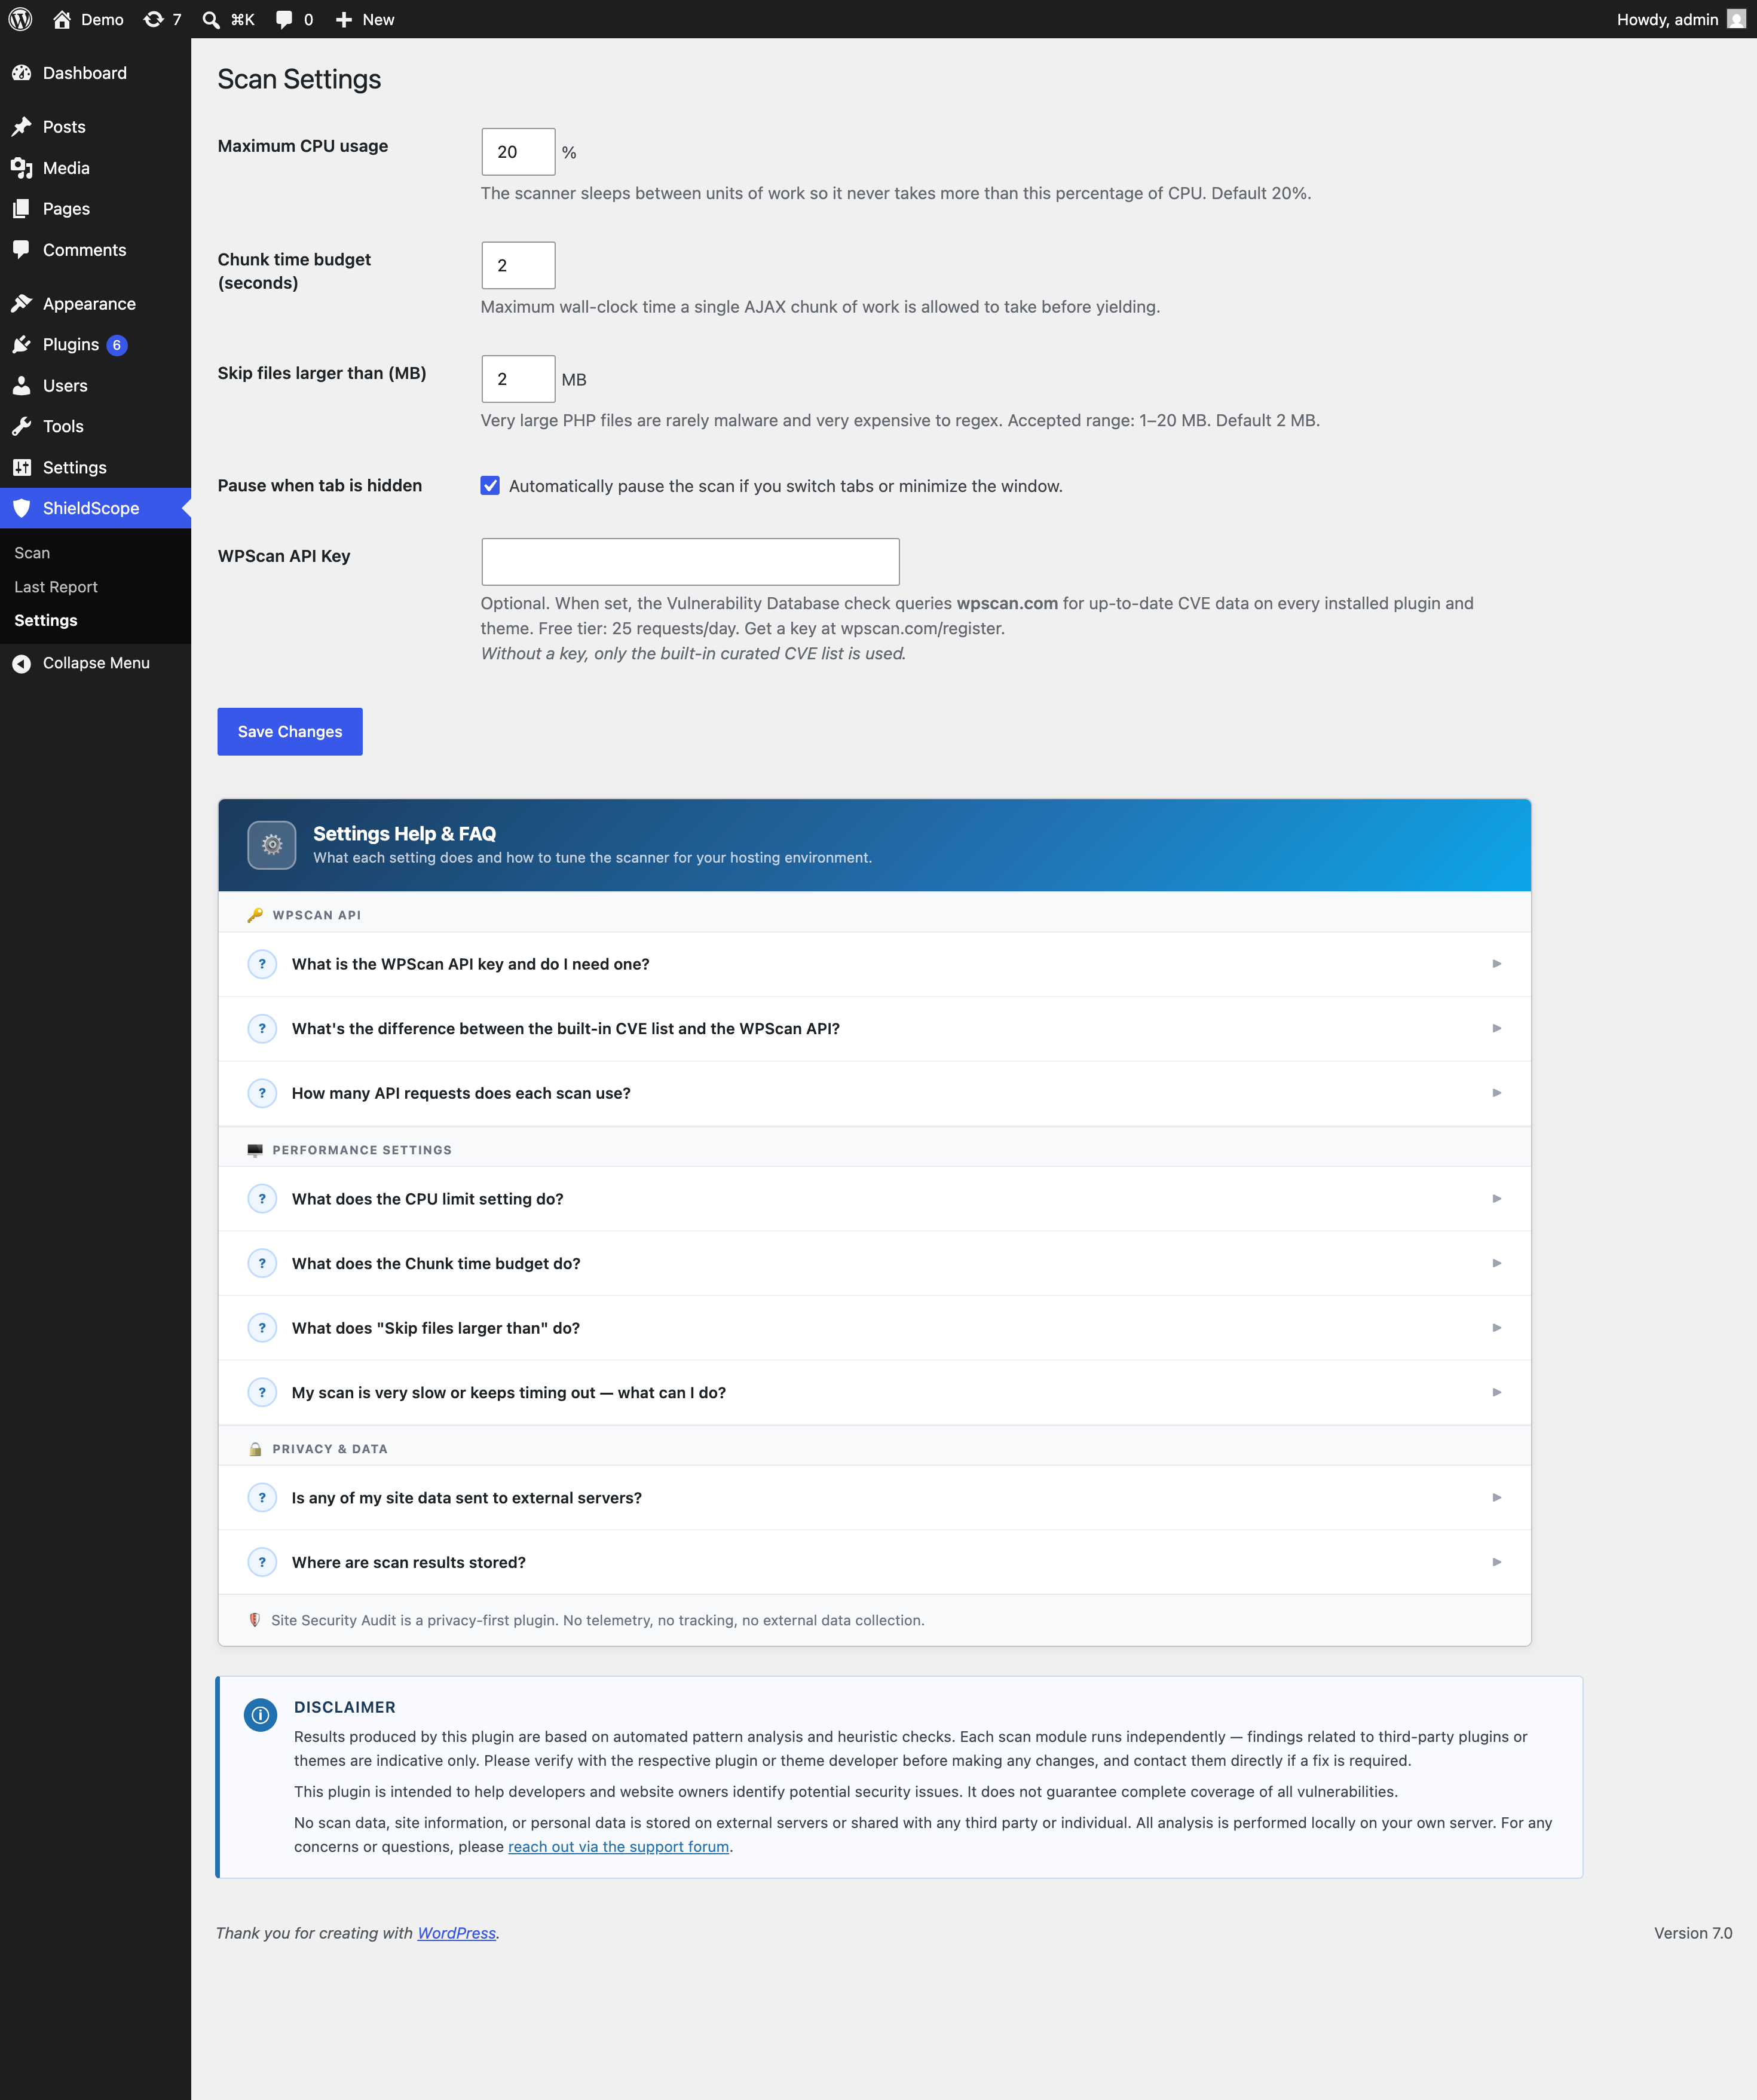Click the Media icon in sidebar

click(21, 168)
